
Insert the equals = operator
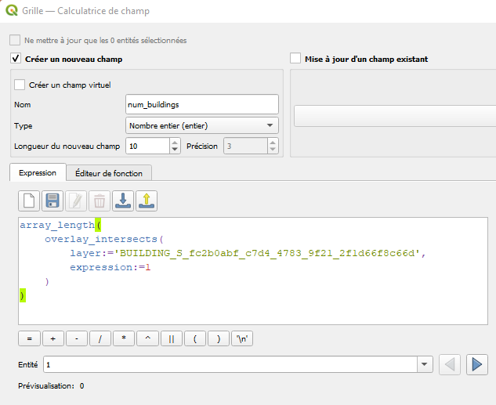(29, 338)
